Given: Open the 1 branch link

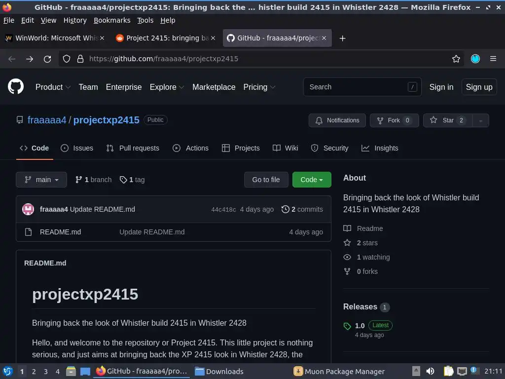Looking at the screenshot, I should (x=93, y=180).
